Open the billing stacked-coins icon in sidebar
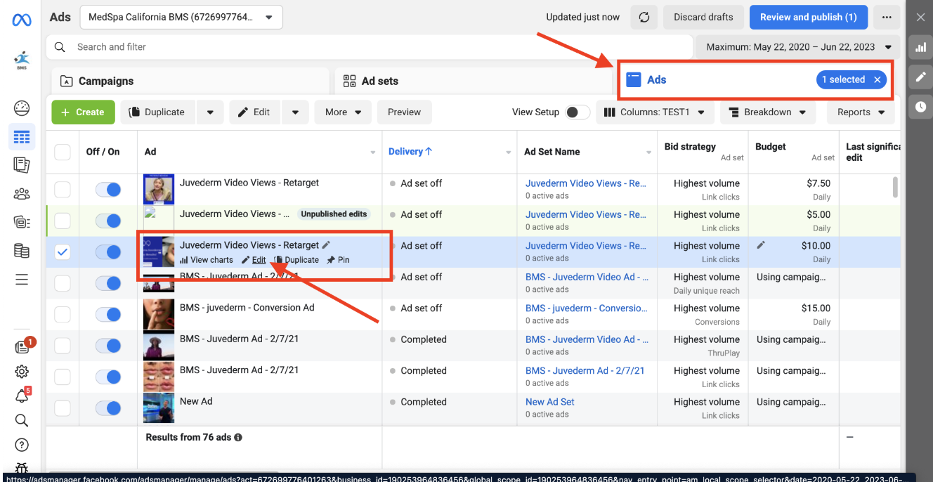This screenshot has height=482, width=933. click(x=22, y=251)
